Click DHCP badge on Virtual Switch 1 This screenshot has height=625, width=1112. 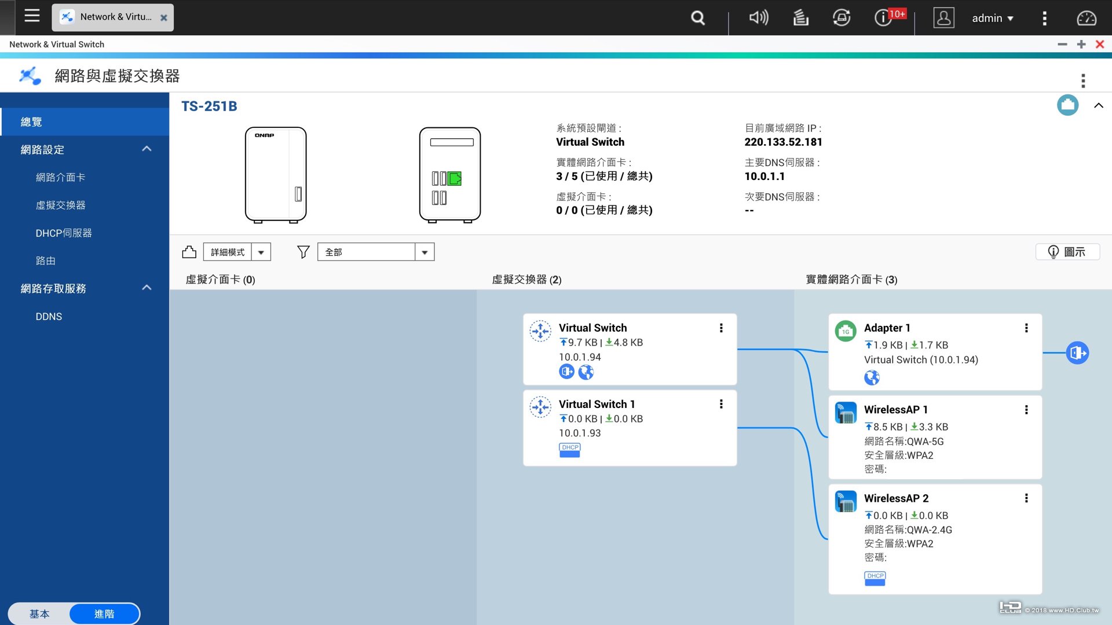point(570,450)
